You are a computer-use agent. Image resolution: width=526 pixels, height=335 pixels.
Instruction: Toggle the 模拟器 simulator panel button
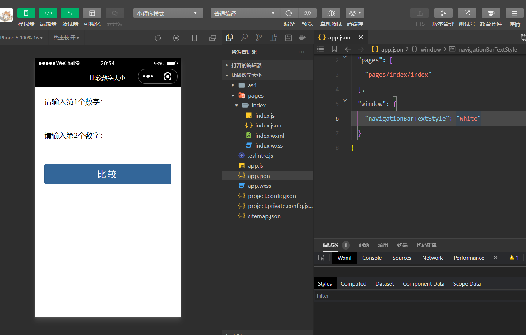click(x=26, y=13)
